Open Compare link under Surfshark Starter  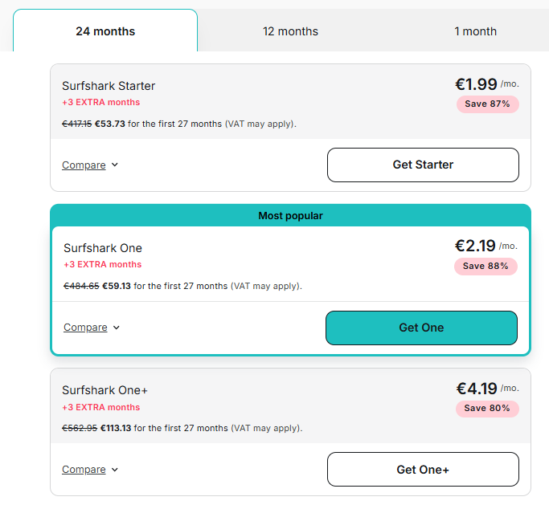(84, 165)
